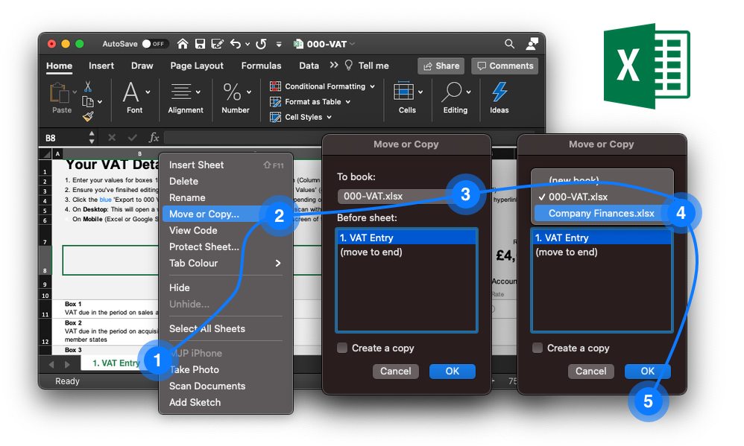Tick Create a copy in middle dialog
This screenshot has height=446, width=744.
click(x=342, y=348)
